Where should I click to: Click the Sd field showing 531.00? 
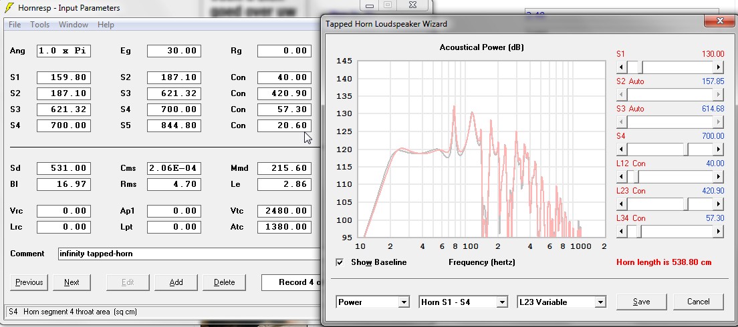64,168
